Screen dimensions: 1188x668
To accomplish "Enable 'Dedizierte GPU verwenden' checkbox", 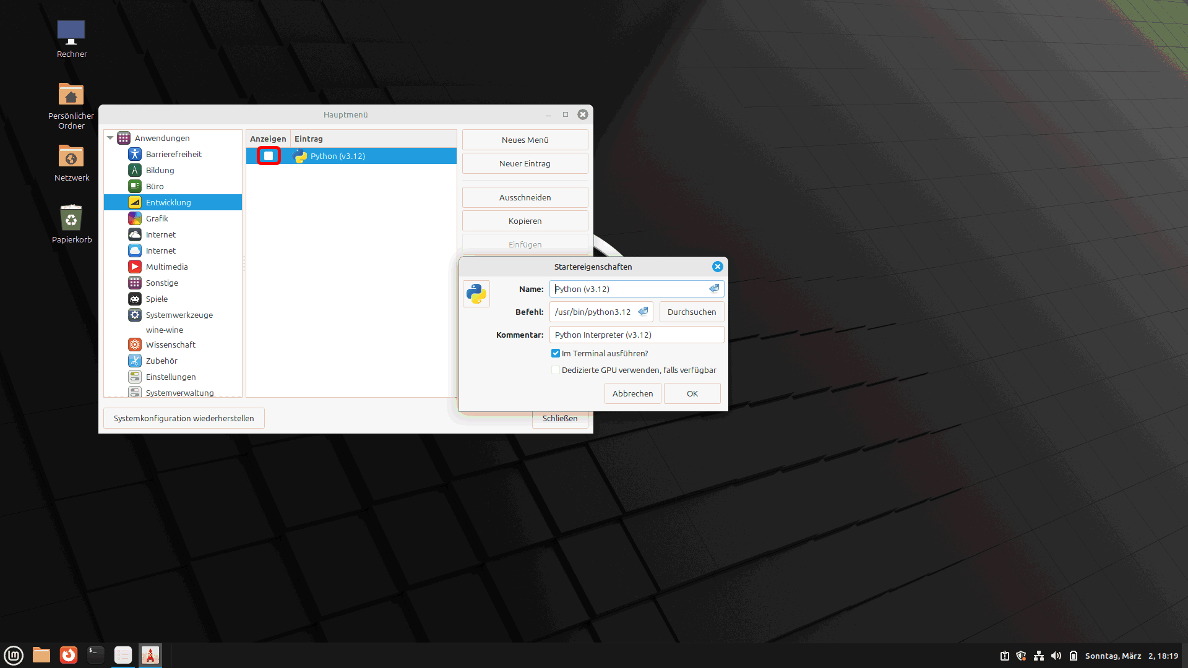I will coord(556,370).
